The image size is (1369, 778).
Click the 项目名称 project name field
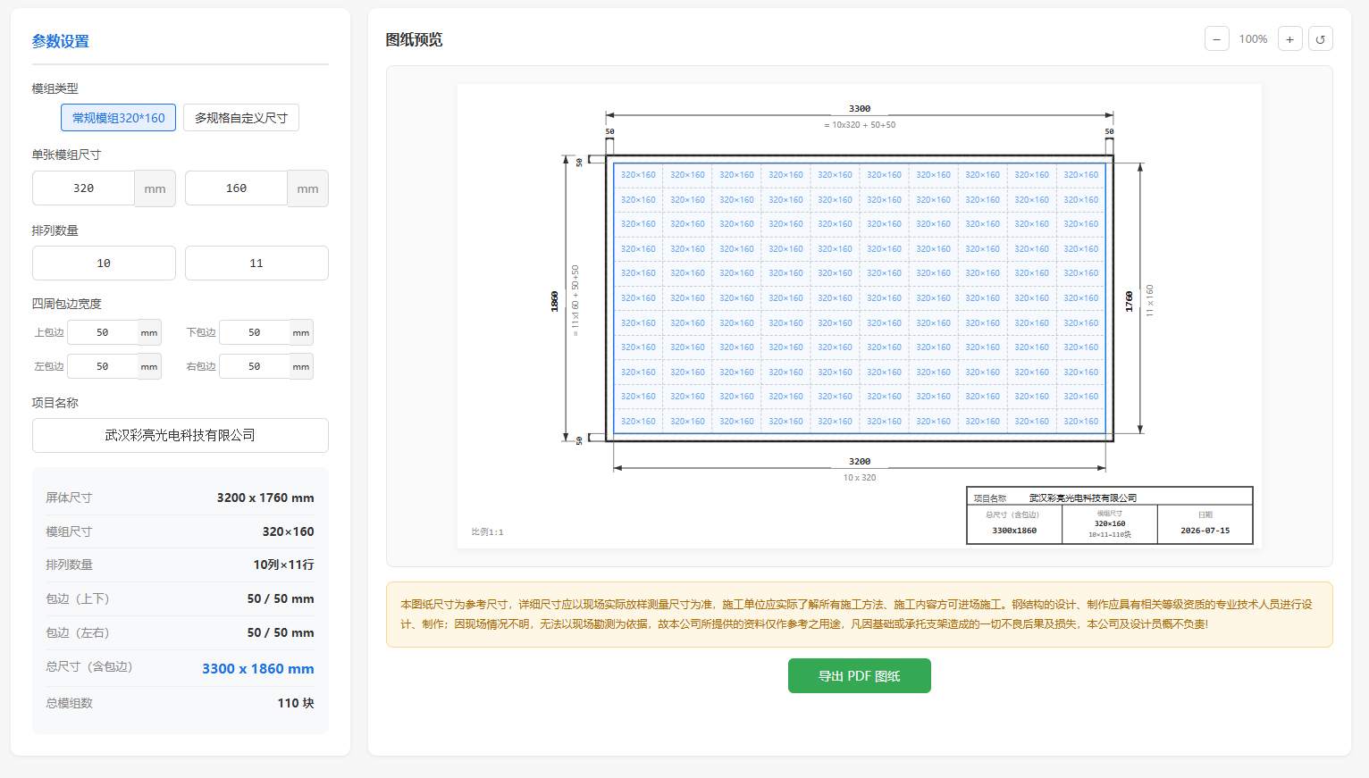pos(181,436)
